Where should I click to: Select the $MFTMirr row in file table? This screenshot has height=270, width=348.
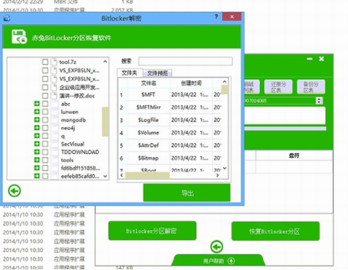click(170, 108)
